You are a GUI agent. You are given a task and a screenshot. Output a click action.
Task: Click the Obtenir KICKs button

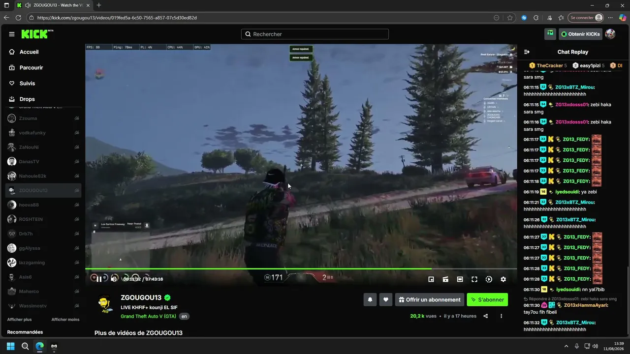click(x=580, y=34)
